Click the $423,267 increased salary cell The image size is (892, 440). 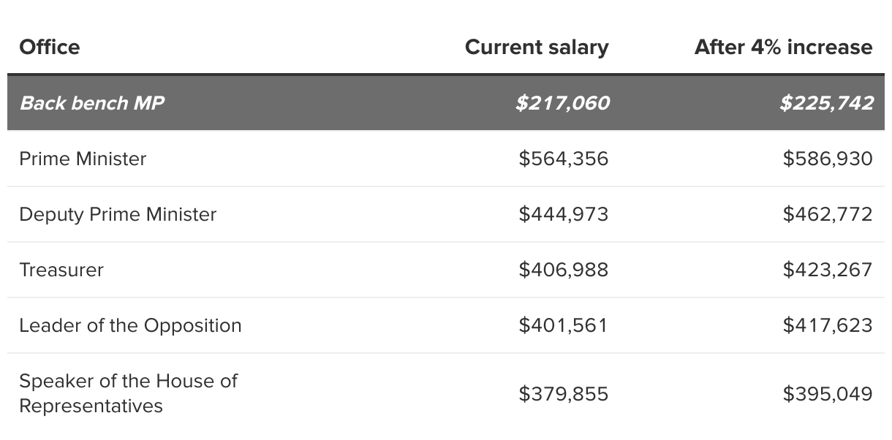827,270
